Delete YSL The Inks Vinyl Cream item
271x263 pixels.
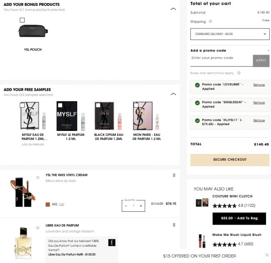pyautogui.click(x=174, y=175)
